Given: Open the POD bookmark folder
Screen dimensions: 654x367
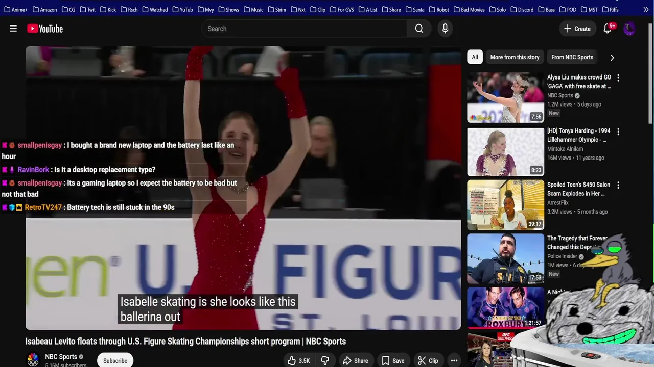Looking at the screenshot, I should pos(567,9).
